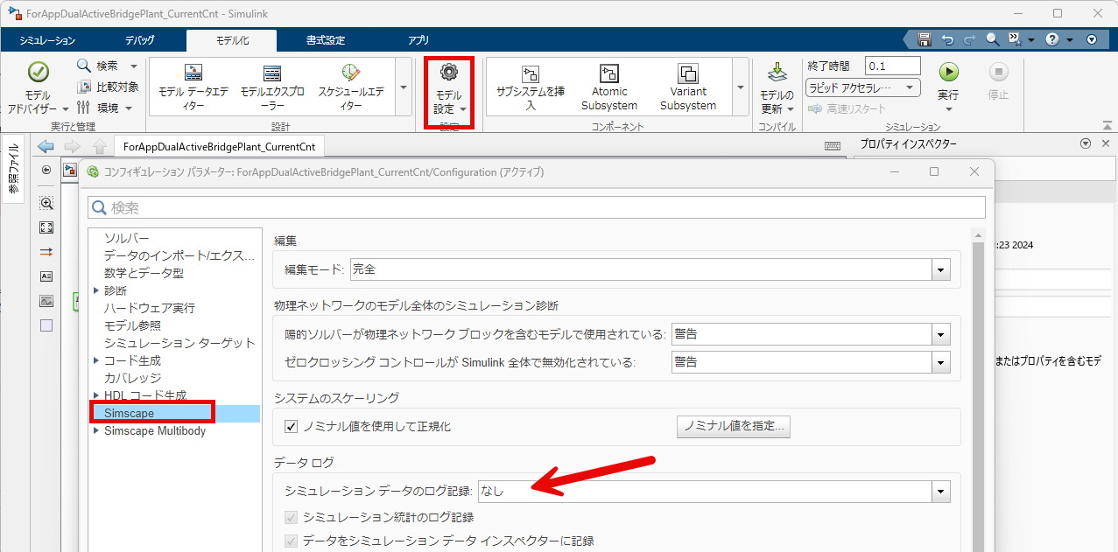Click the area square icon in the palette
This screenshot has height=552, width=1118.
click(x=46, y=325)
